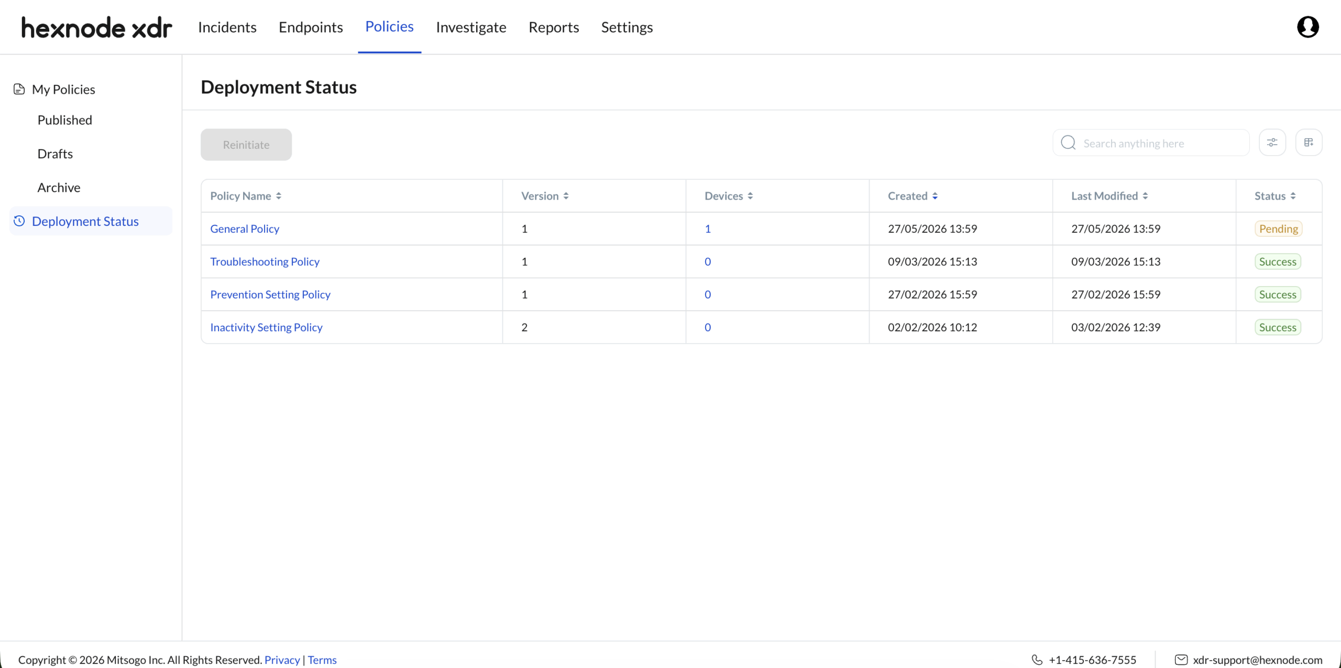Open the user profile avatar icon
This screenshot has width=1341, height=668.
click(x=1307, y=27)
